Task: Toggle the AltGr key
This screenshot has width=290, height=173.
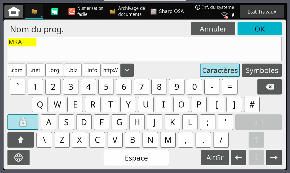Action: coord(215,158)
